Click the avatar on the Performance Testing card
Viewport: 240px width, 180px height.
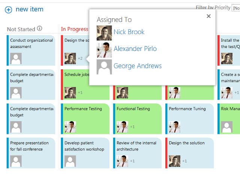click(x=70, y=127)
